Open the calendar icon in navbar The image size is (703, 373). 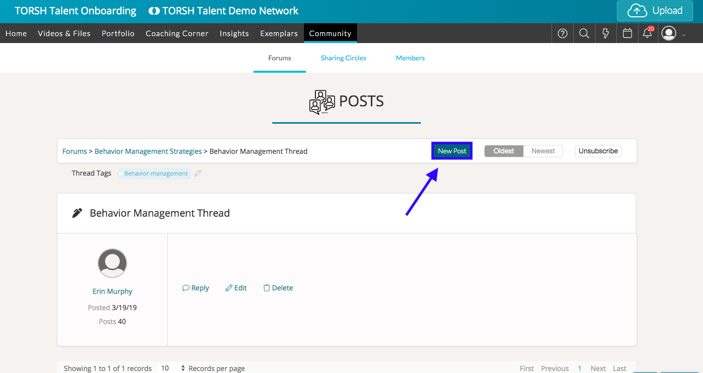pos(627,34)
